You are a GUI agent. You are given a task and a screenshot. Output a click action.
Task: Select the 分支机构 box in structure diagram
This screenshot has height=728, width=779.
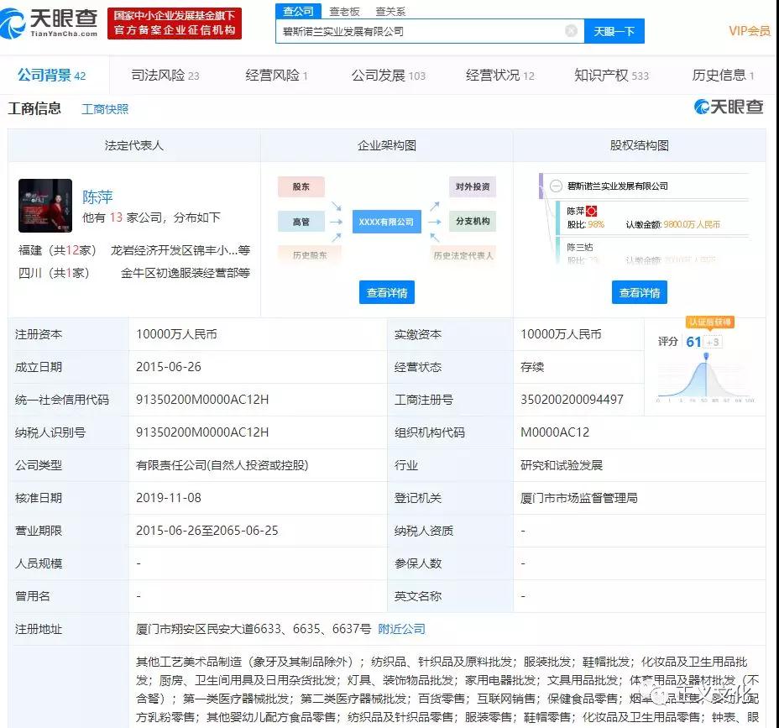pyautogui.click(x=473, y=222)
